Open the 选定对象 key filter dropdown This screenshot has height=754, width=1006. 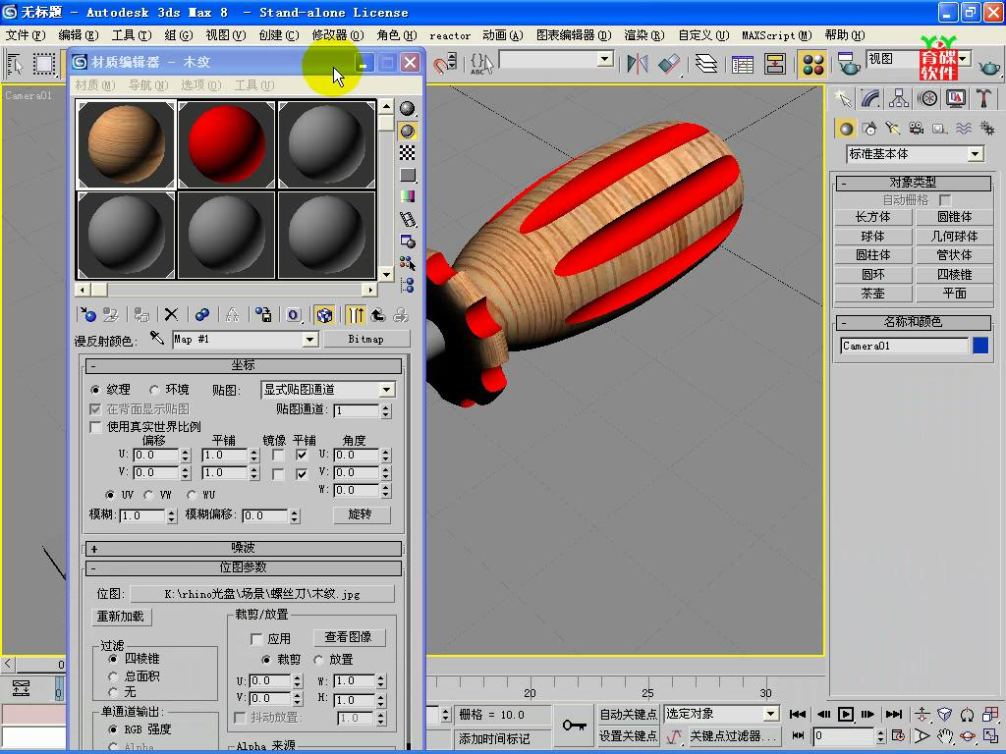point(770,714)
